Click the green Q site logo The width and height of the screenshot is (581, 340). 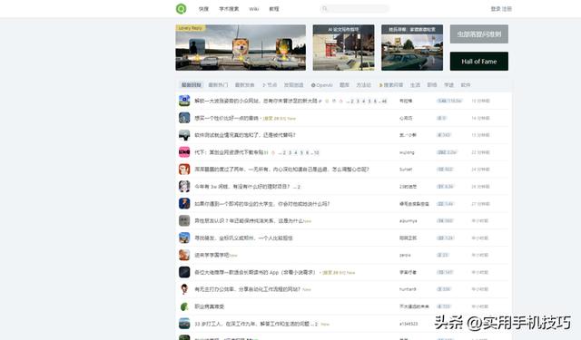[181, 8]
